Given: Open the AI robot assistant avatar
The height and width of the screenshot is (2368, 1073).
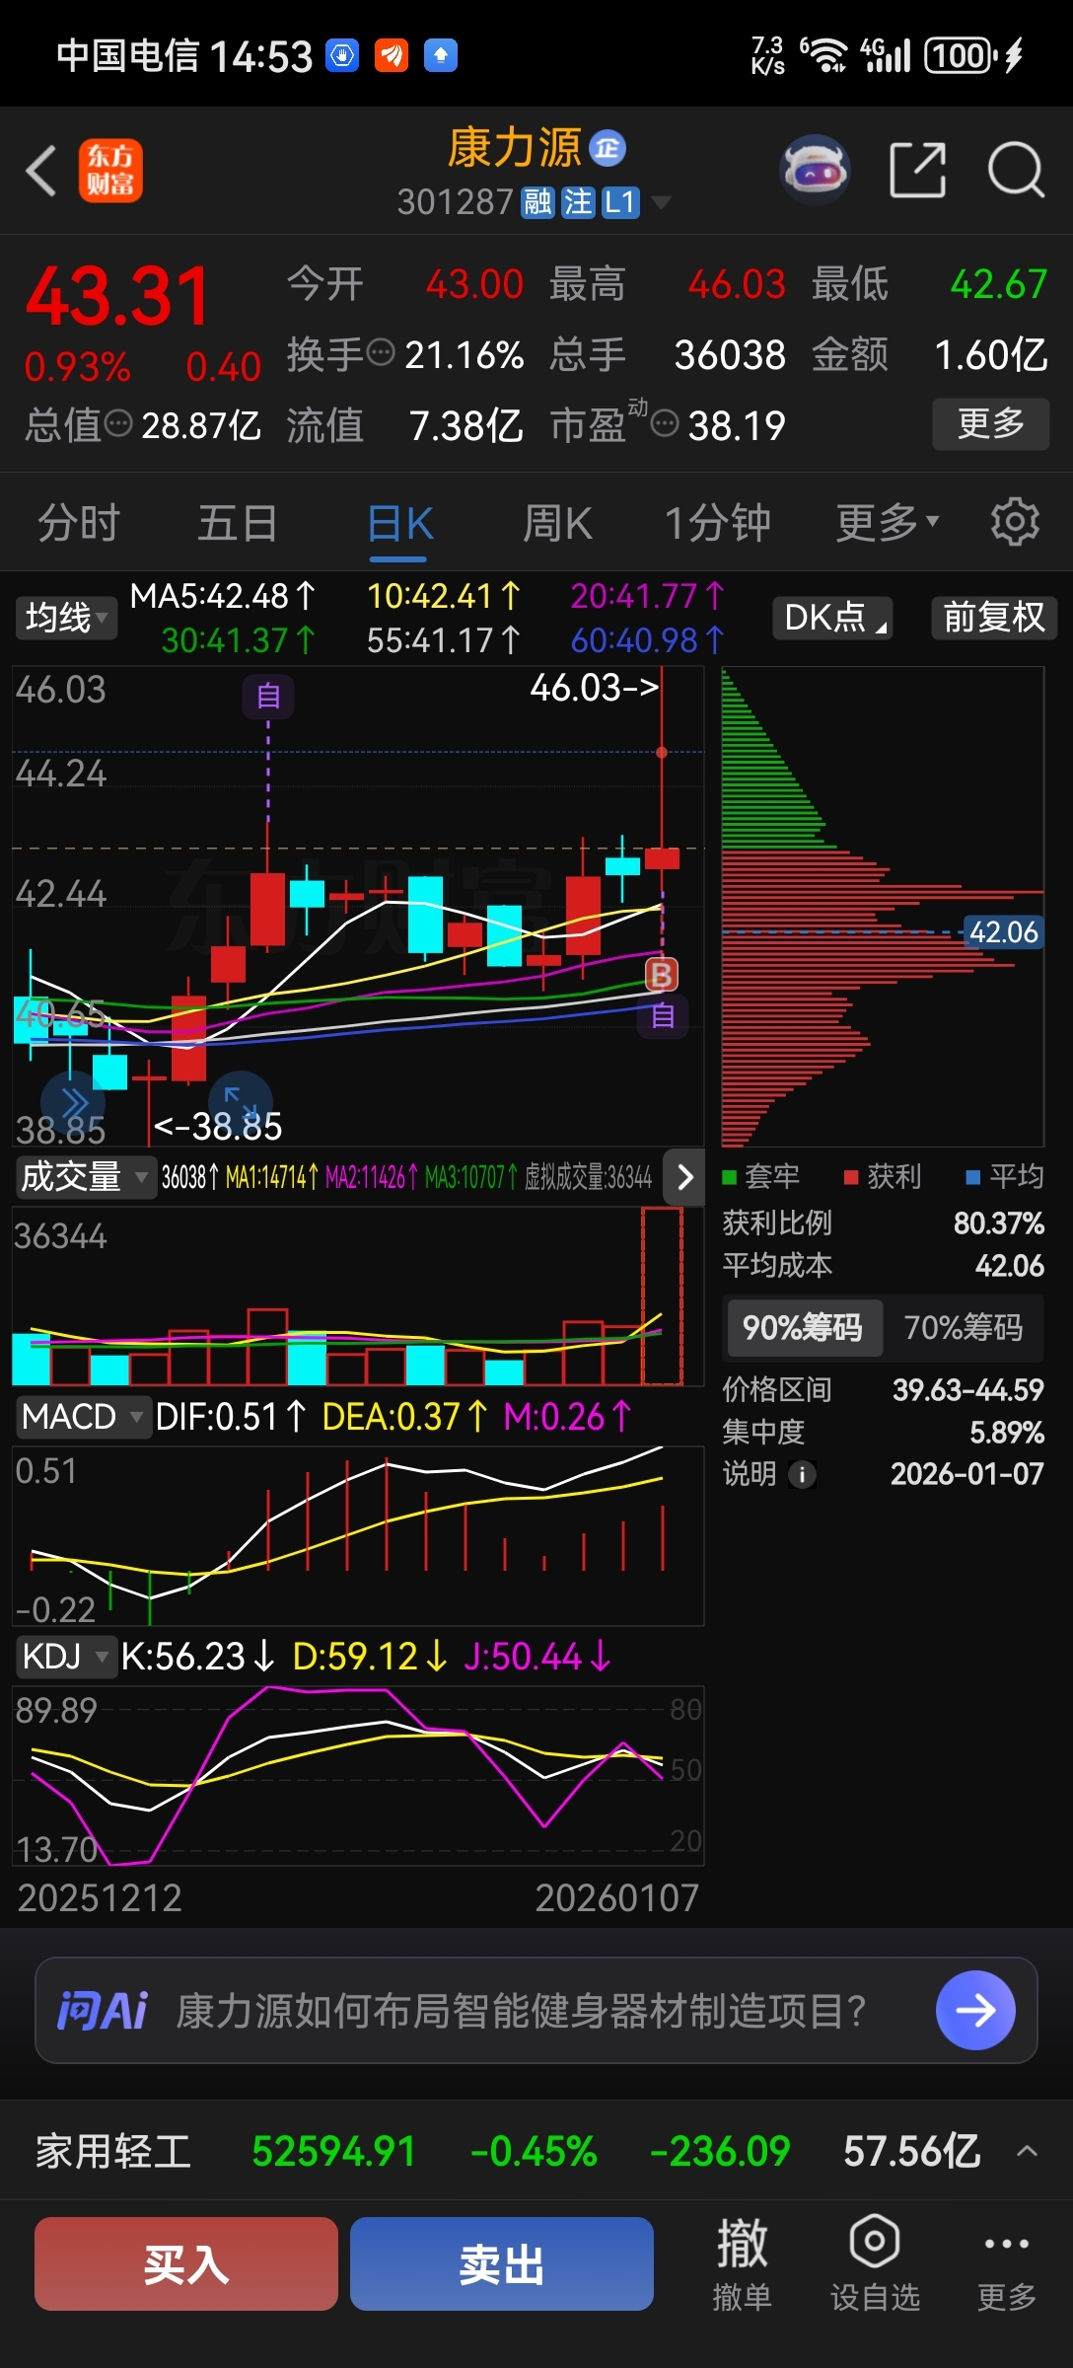Looking at the screenshot, I should [x=815, y=170].
